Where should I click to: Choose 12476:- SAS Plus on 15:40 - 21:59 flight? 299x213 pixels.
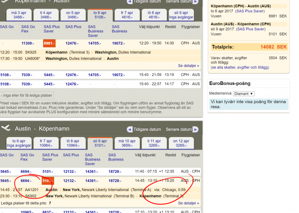click(x=72, y=75)
